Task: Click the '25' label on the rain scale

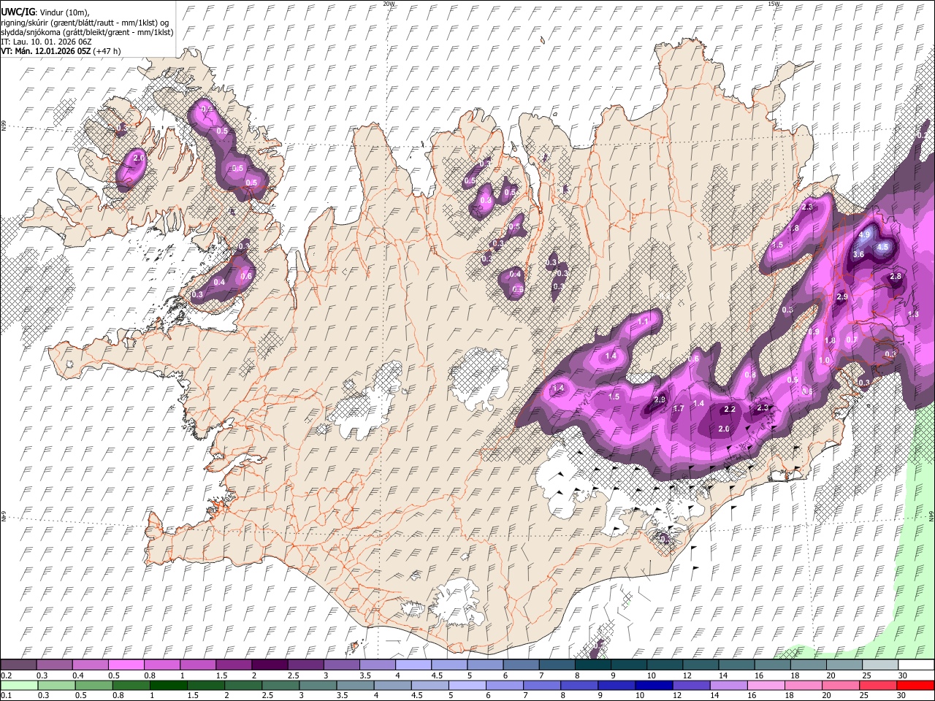Action: click(865, 696)
